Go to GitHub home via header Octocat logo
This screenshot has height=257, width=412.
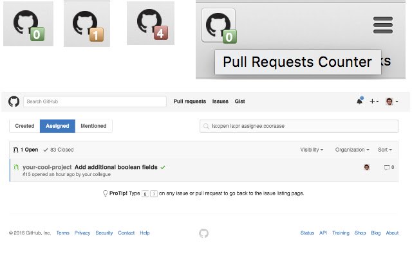click(14, 102)
